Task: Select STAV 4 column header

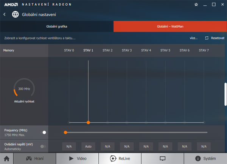Action: point(146,50)
